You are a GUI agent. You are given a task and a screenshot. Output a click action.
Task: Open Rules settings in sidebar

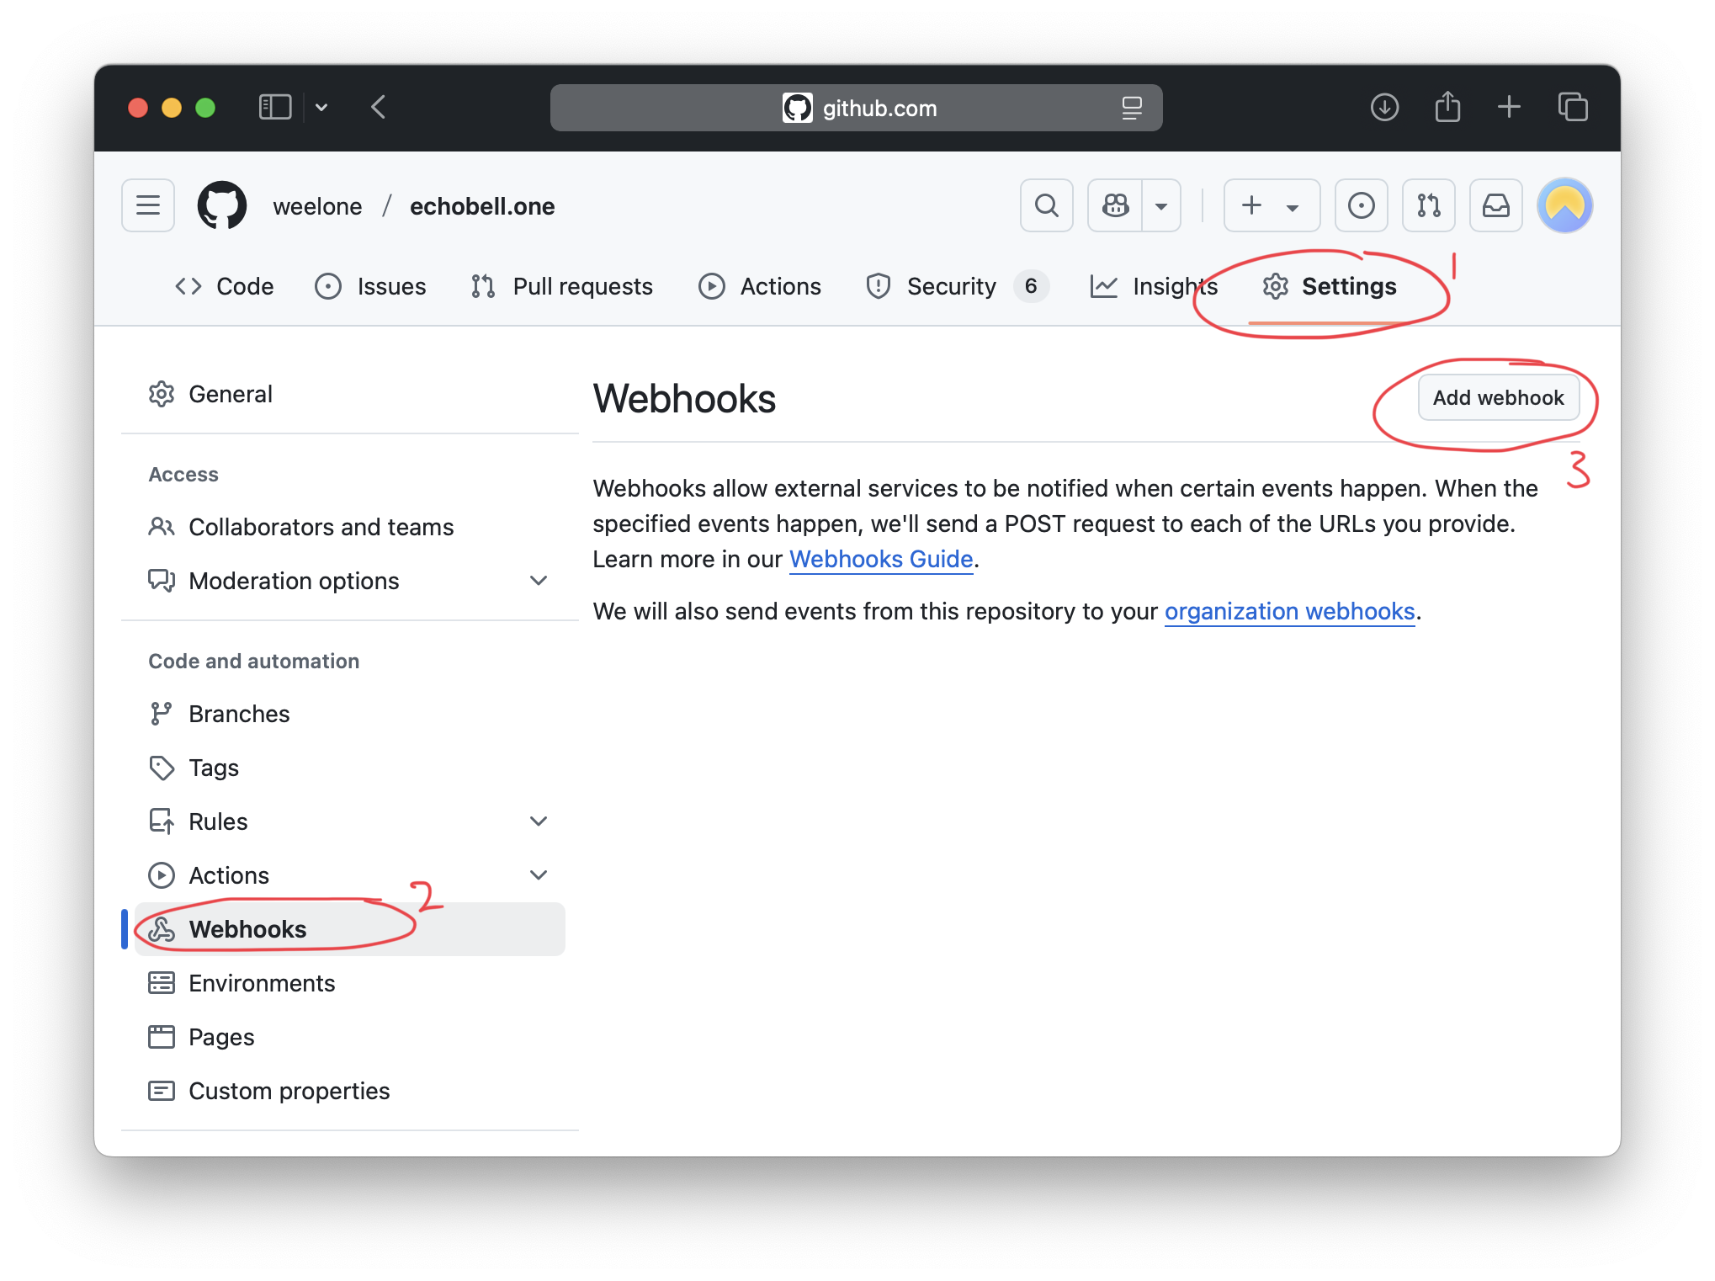pyautogui.click(x=350, y=821)
